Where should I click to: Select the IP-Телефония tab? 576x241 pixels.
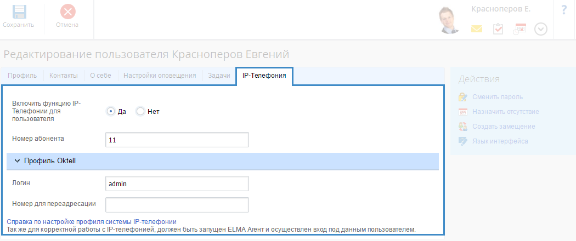point(264,76)
